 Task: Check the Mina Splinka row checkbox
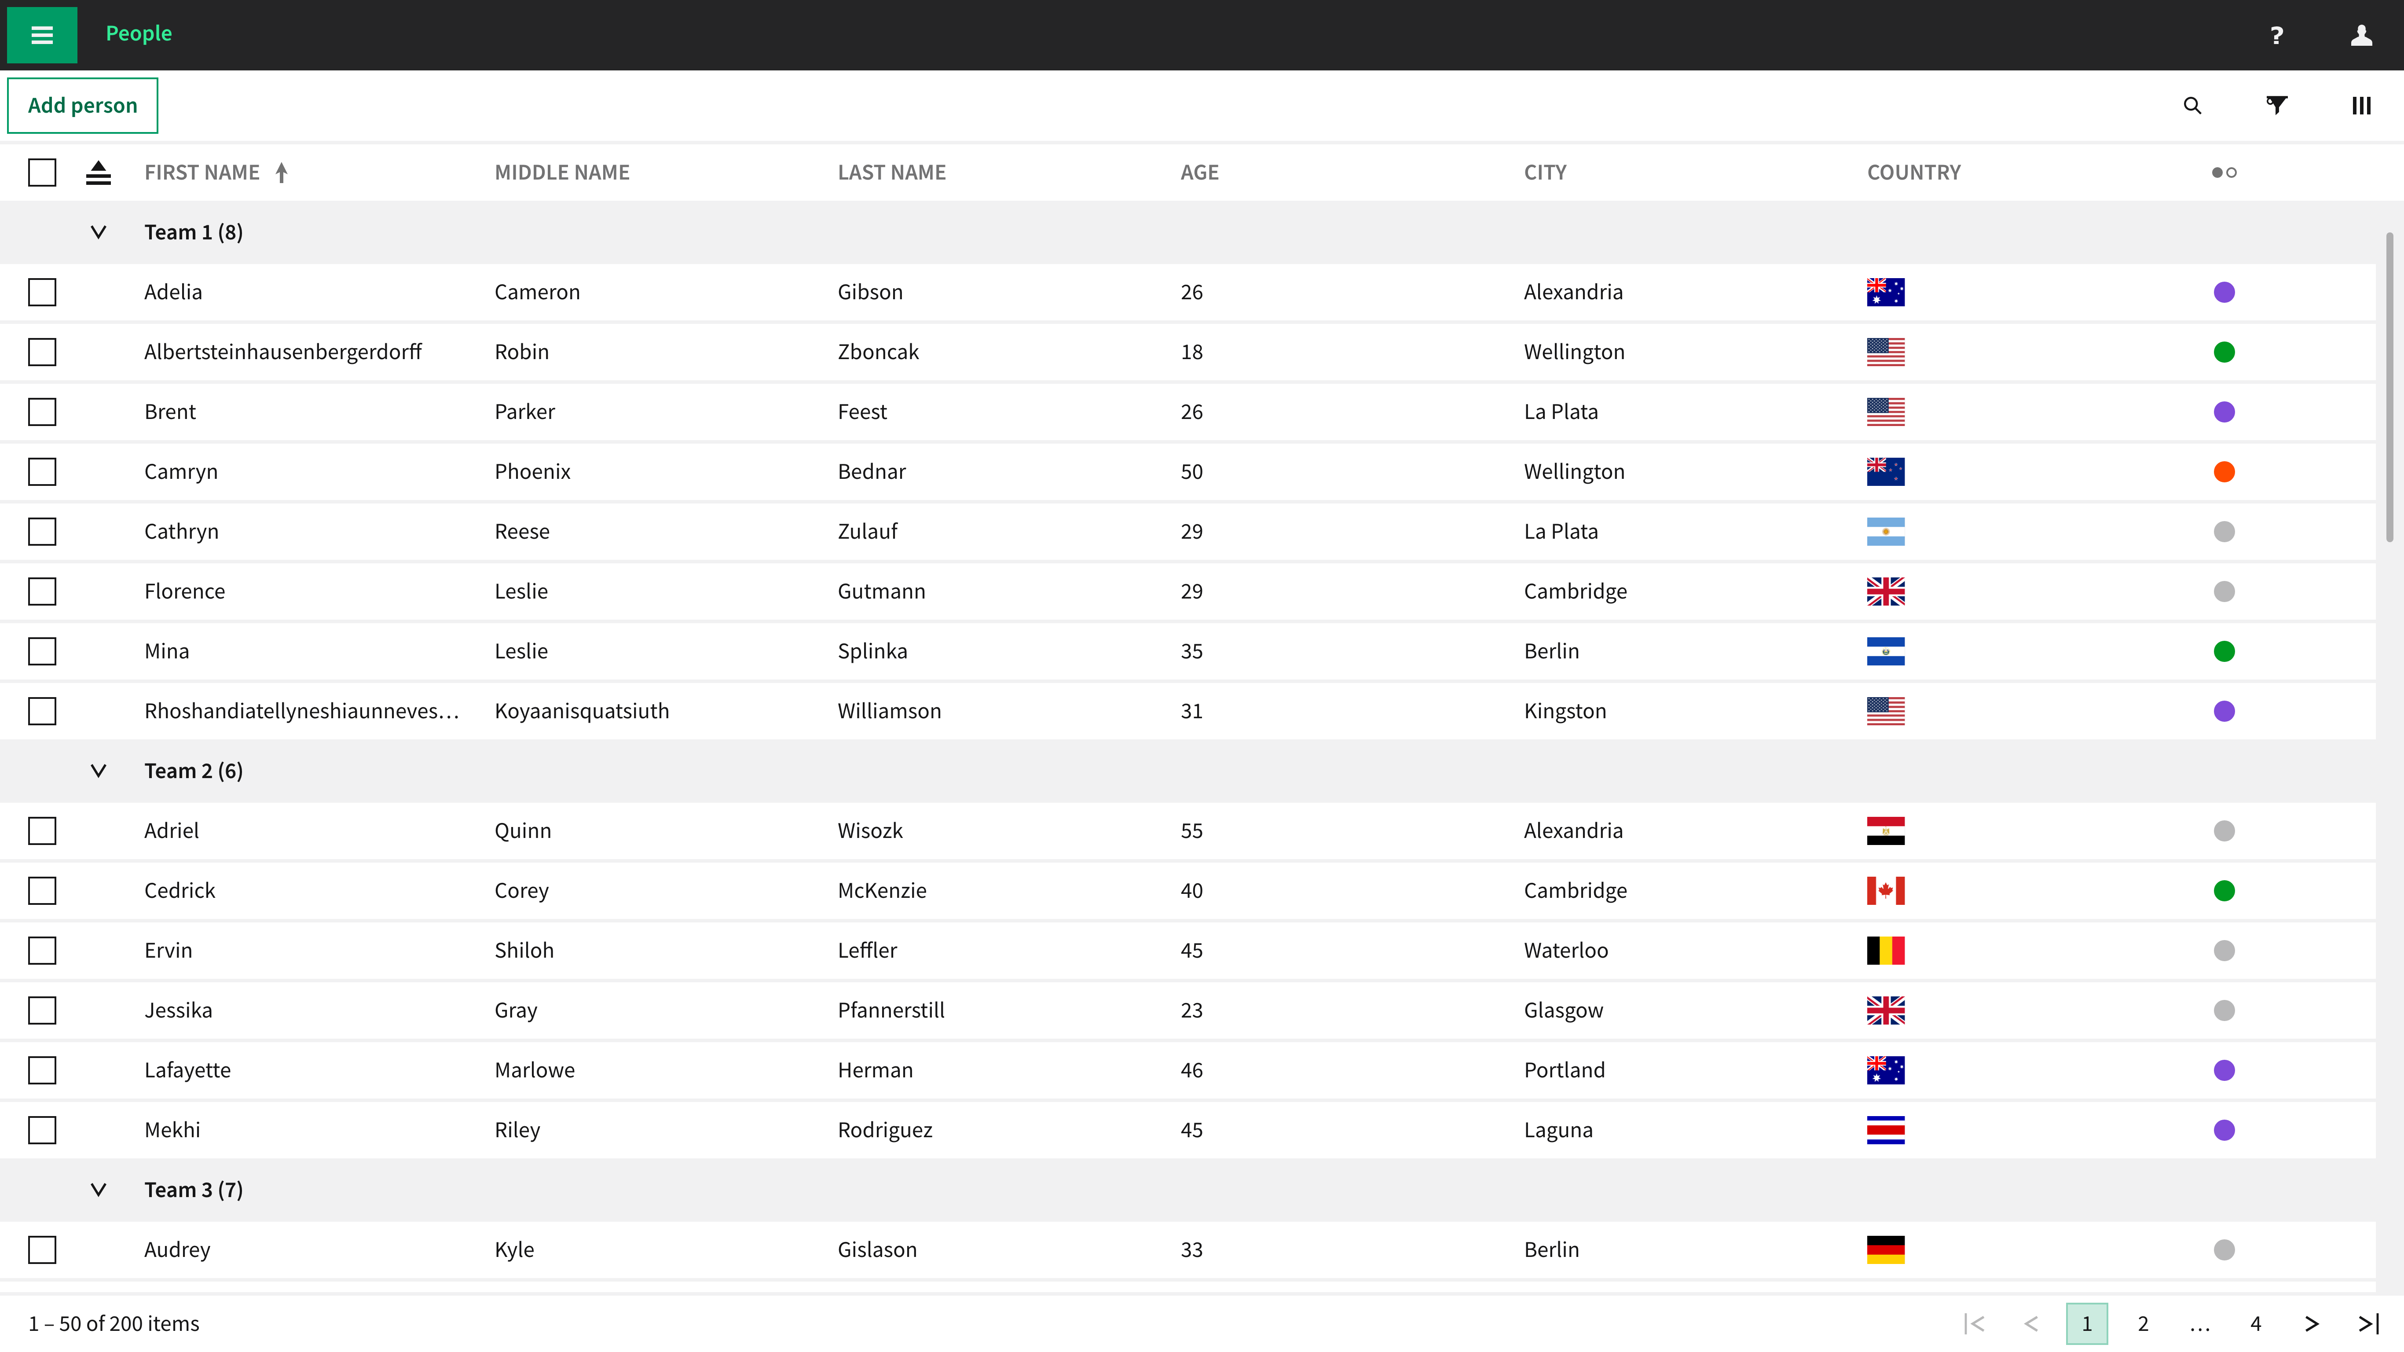42,651
